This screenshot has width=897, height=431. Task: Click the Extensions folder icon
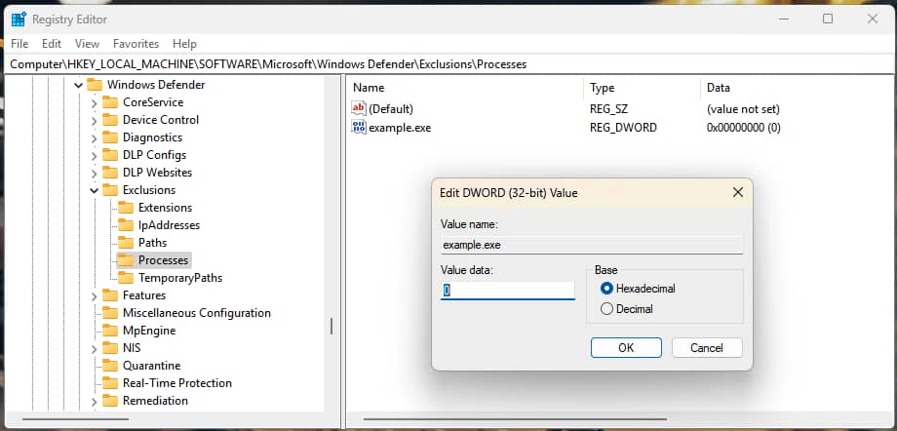[126, 208]
